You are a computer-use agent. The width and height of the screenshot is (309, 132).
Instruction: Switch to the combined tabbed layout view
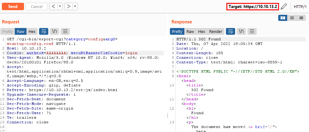pyautogui.click(x=301, y=18)
